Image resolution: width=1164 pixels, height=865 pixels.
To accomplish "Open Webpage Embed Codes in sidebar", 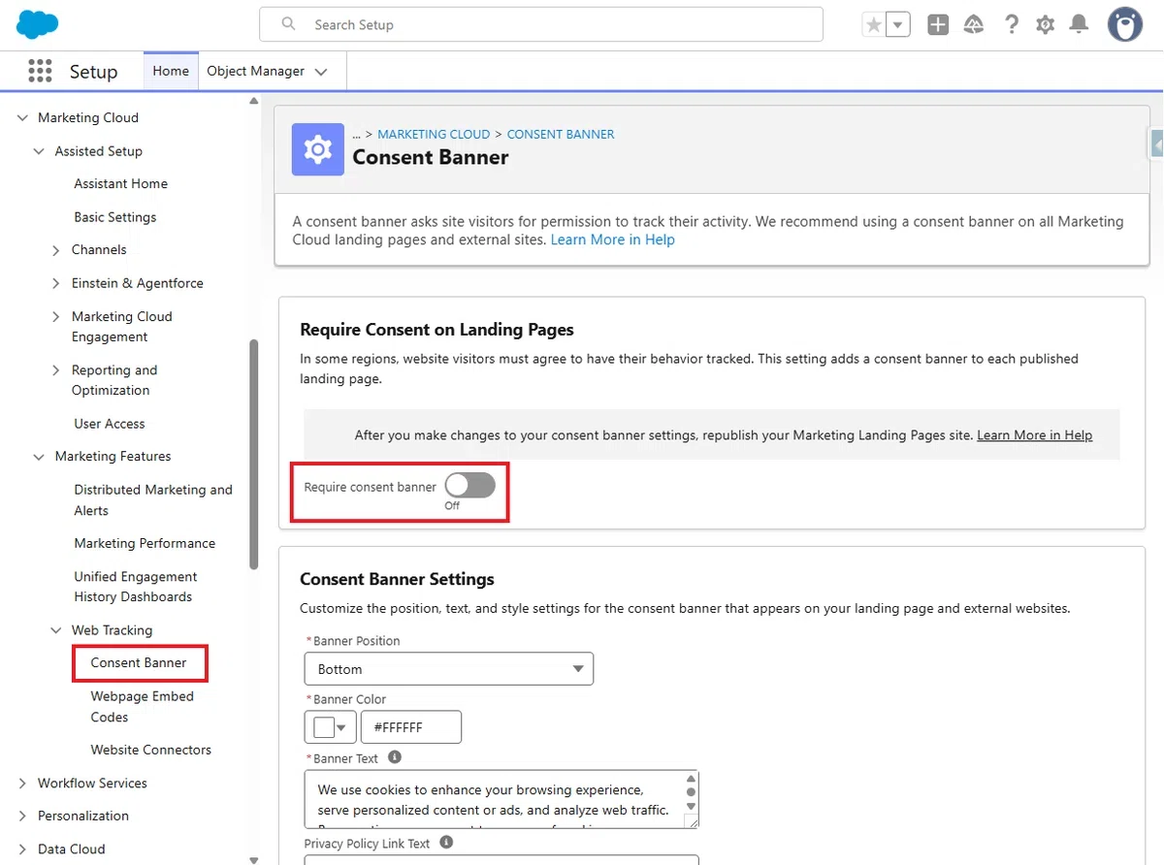I will pos(143,707).
